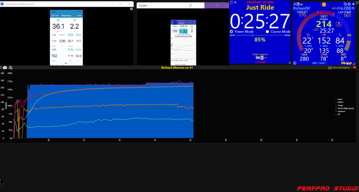Increase Target Cadence with the stepper arrows
Image resolution: width=359 pixels, height=192 pixels.
pos(262,57)
